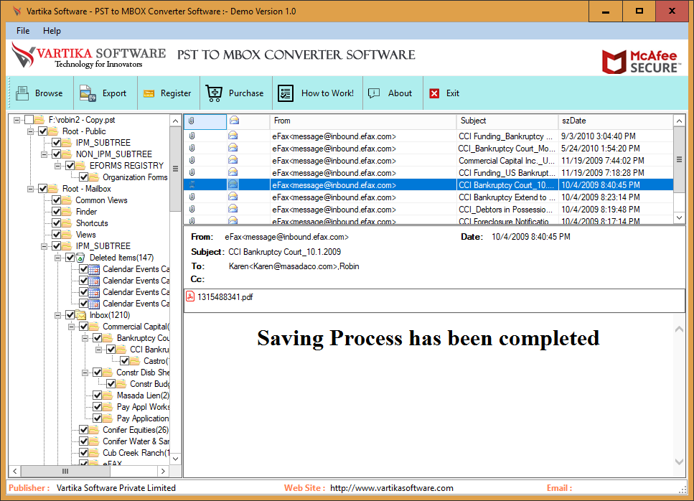Screen dimensions: 694x501
Task: Click the Register key icon
Action: tap(149, 93)
